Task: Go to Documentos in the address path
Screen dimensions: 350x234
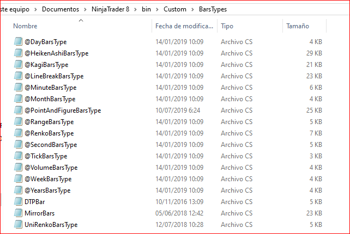Action: coord(61,9)
